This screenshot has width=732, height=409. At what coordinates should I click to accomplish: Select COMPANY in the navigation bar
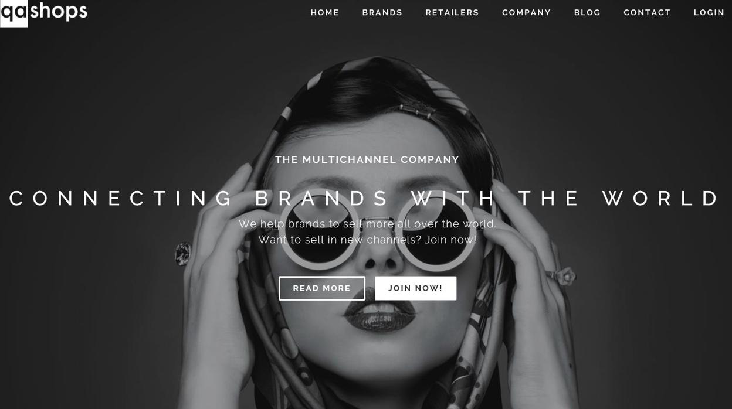click(x=527, y=12)
